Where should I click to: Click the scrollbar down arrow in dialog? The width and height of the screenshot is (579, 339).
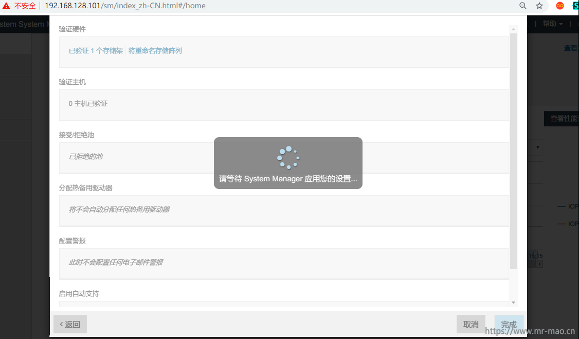[x=513, y=303]
